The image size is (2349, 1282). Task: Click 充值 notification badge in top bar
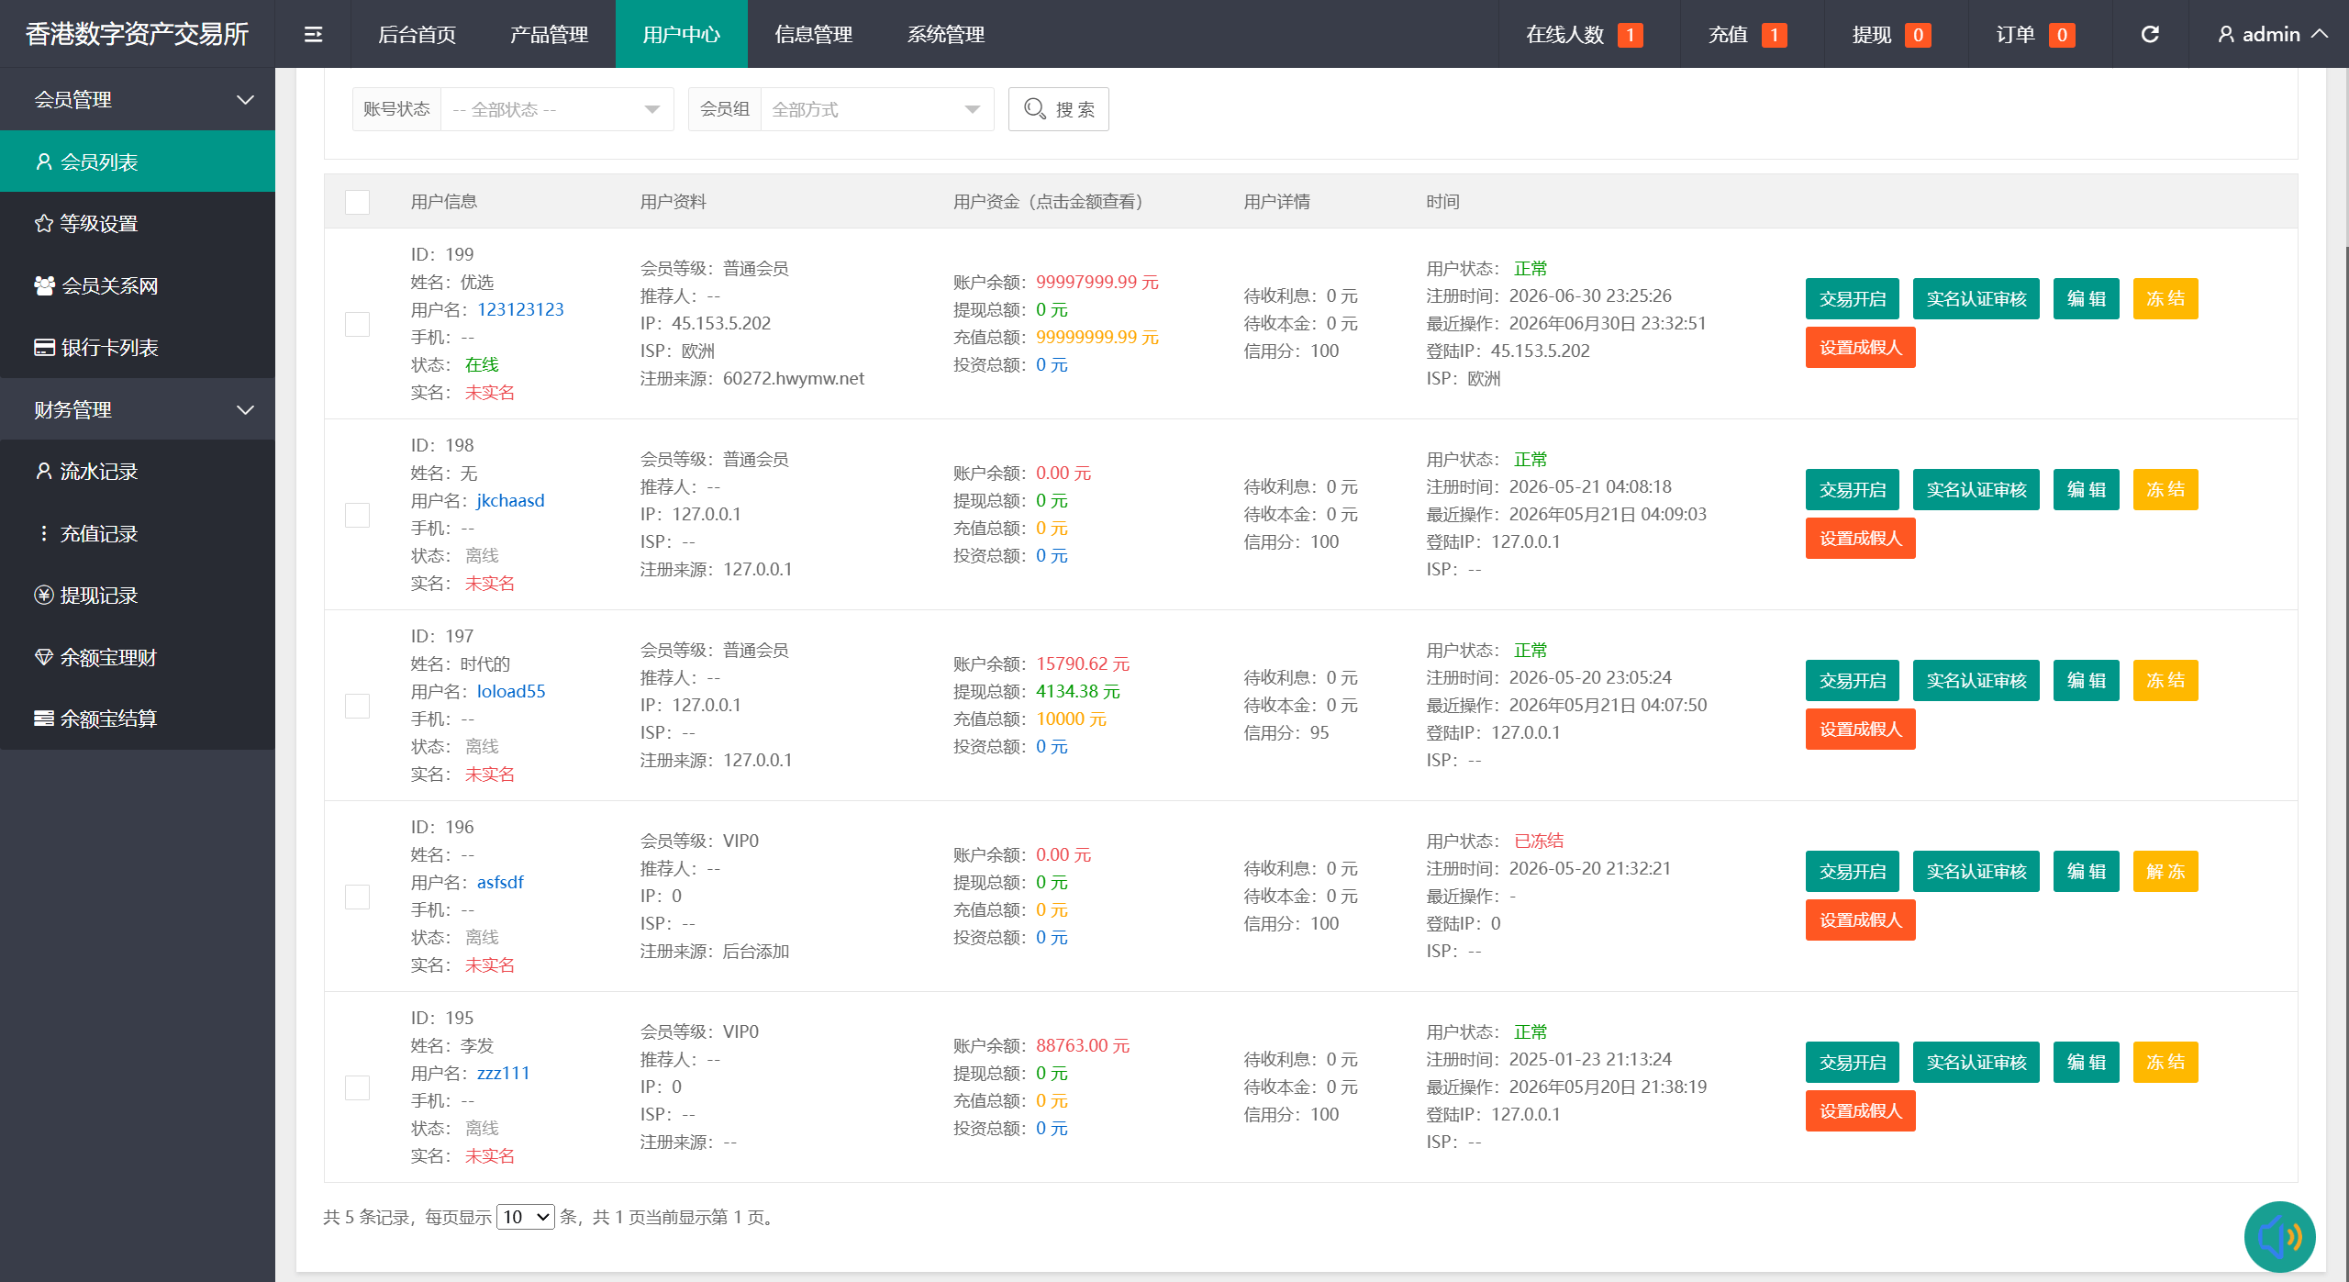pyautogui.click(x=1774, y=35)
